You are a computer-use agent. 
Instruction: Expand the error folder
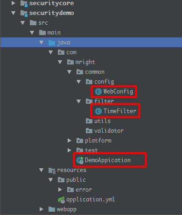click(60, 190)
